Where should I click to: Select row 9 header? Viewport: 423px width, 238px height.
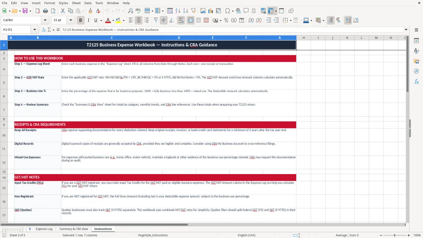tap(4, 125)
